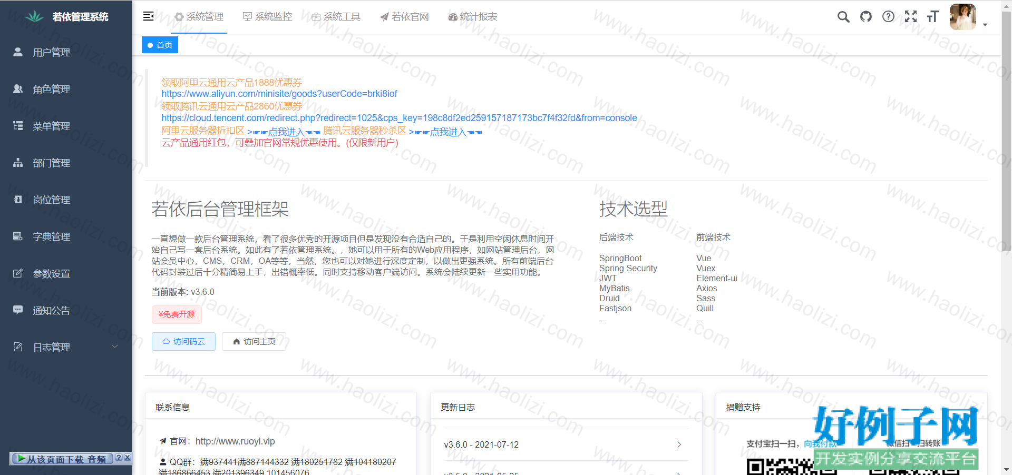Click the question mark on the download bar
The height and width of the screenshot is (475, 1012).
click(x=119, y=458)
